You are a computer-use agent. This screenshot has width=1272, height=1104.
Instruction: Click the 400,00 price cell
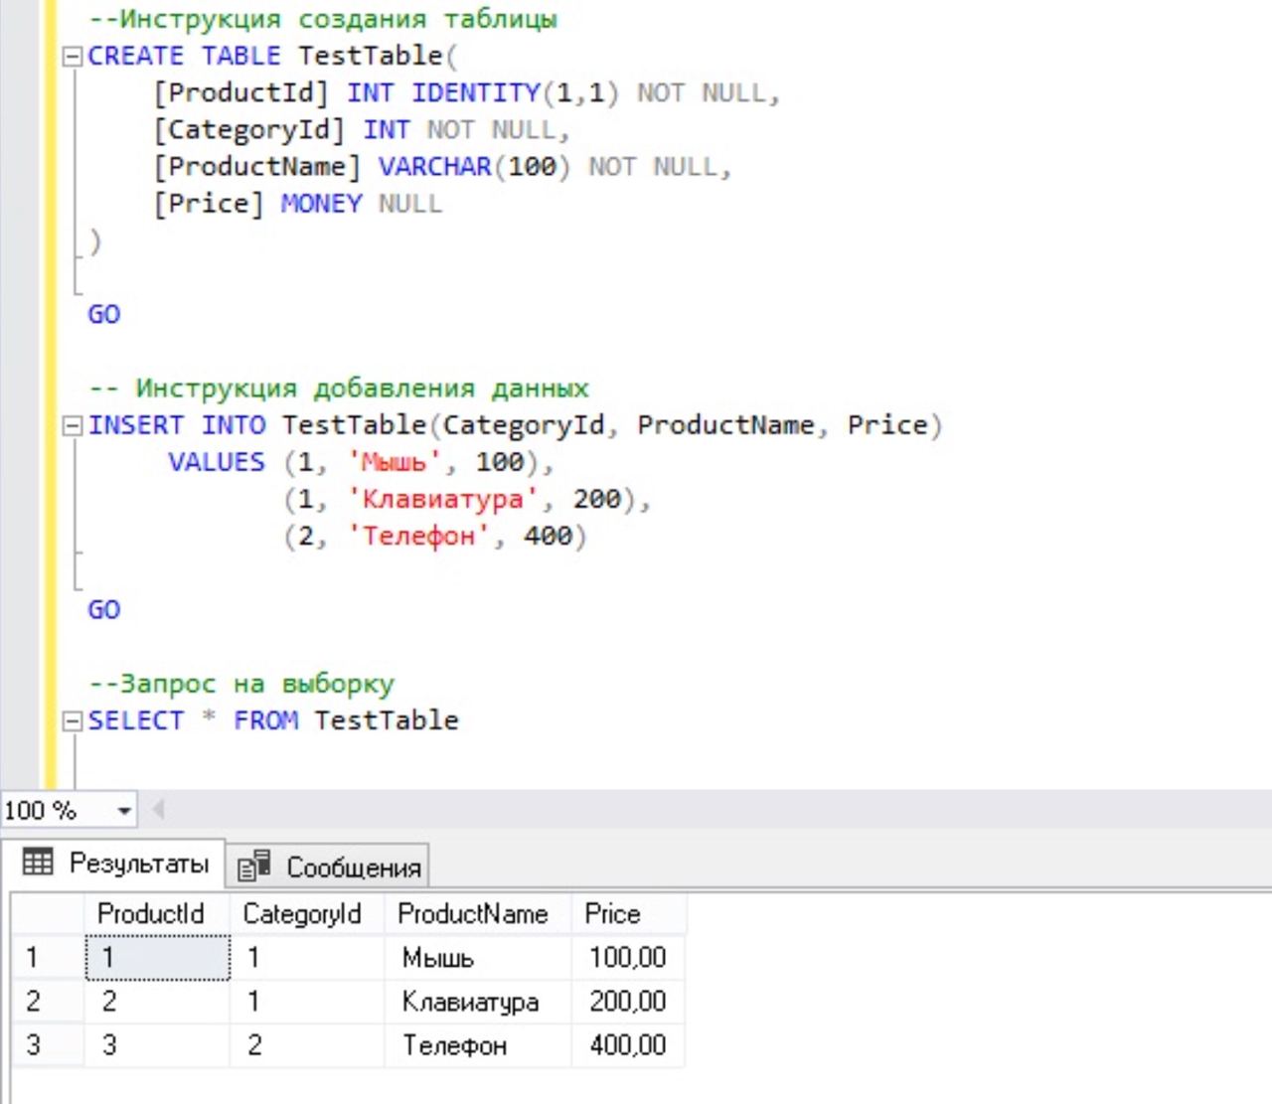coord(627,1044)
